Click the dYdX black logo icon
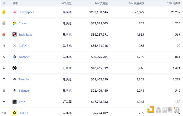This screenshot has height=116, width=183. click(15, 102)
